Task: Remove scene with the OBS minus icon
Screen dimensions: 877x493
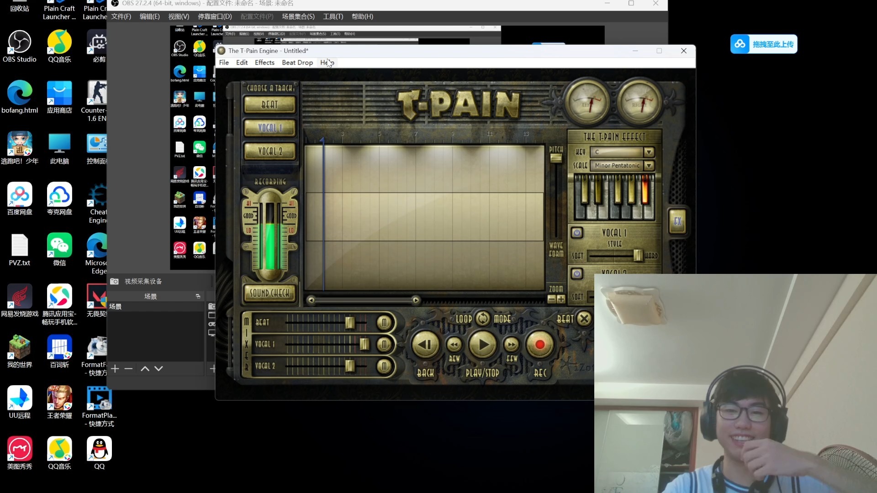Action: [x=129, y=368]
